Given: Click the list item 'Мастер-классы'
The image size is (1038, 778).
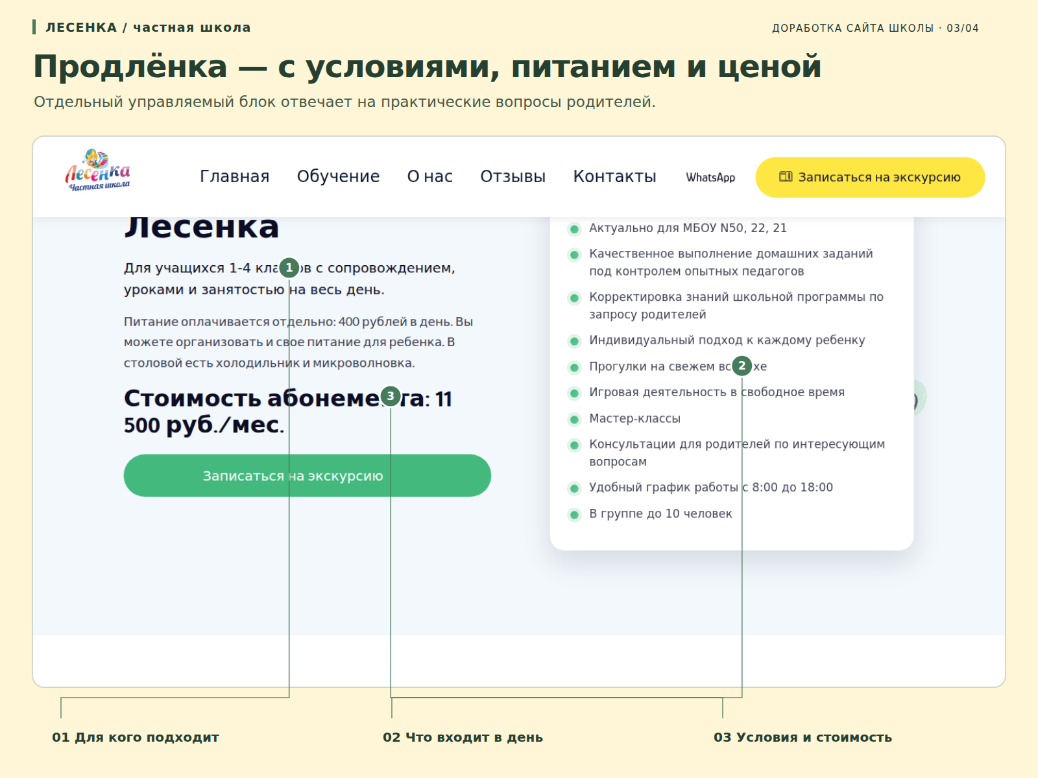Looking at the screenshot, I should point(625,418).
